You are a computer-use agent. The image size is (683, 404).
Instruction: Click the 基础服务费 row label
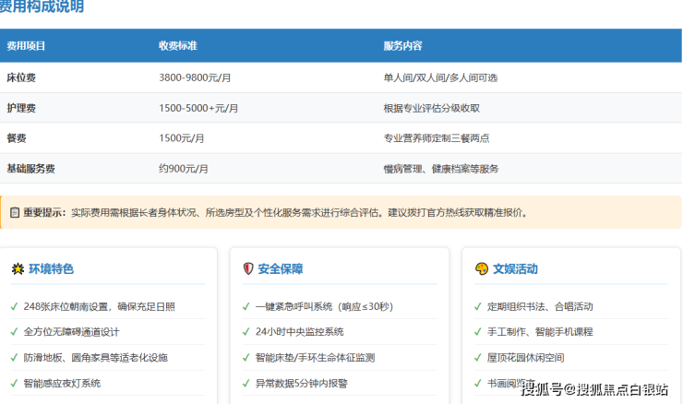[30, 169]
